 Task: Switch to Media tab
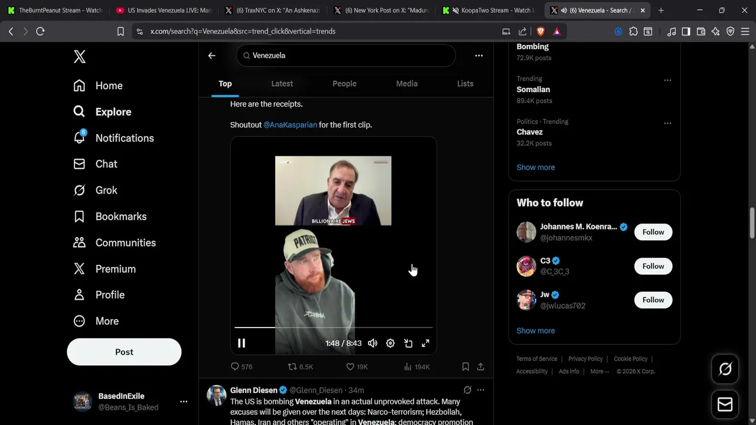pos(406,84)
